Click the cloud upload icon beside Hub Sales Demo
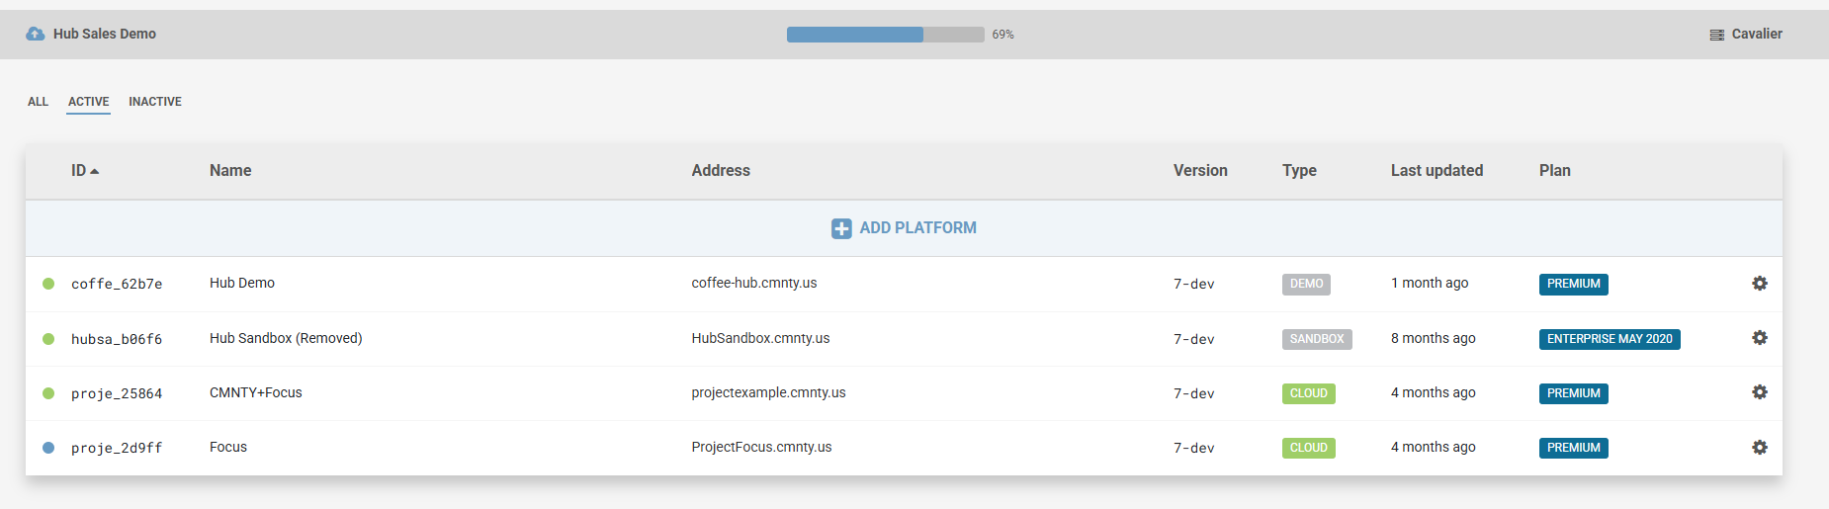 click(36, 34)
